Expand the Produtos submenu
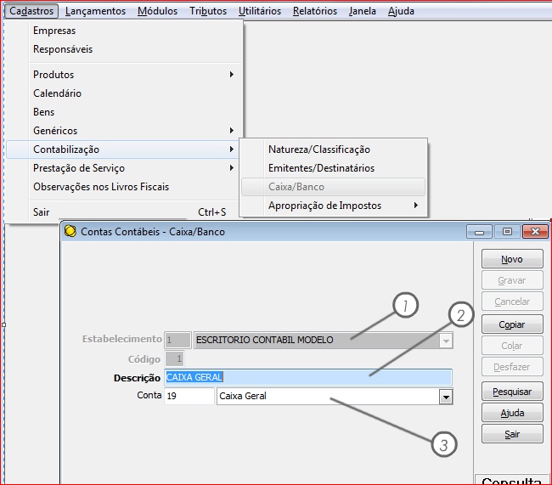 point(124,75)
